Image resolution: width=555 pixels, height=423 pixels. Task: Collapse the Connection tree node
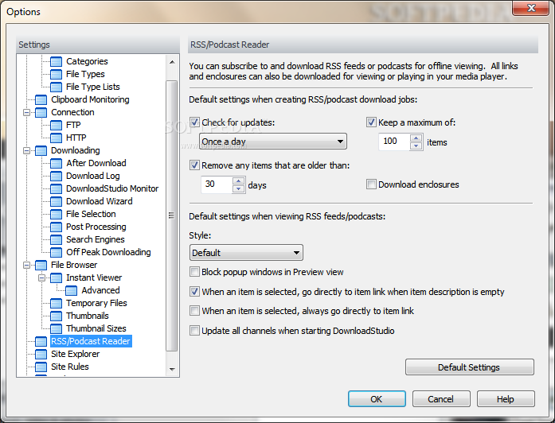coord(26,112)
